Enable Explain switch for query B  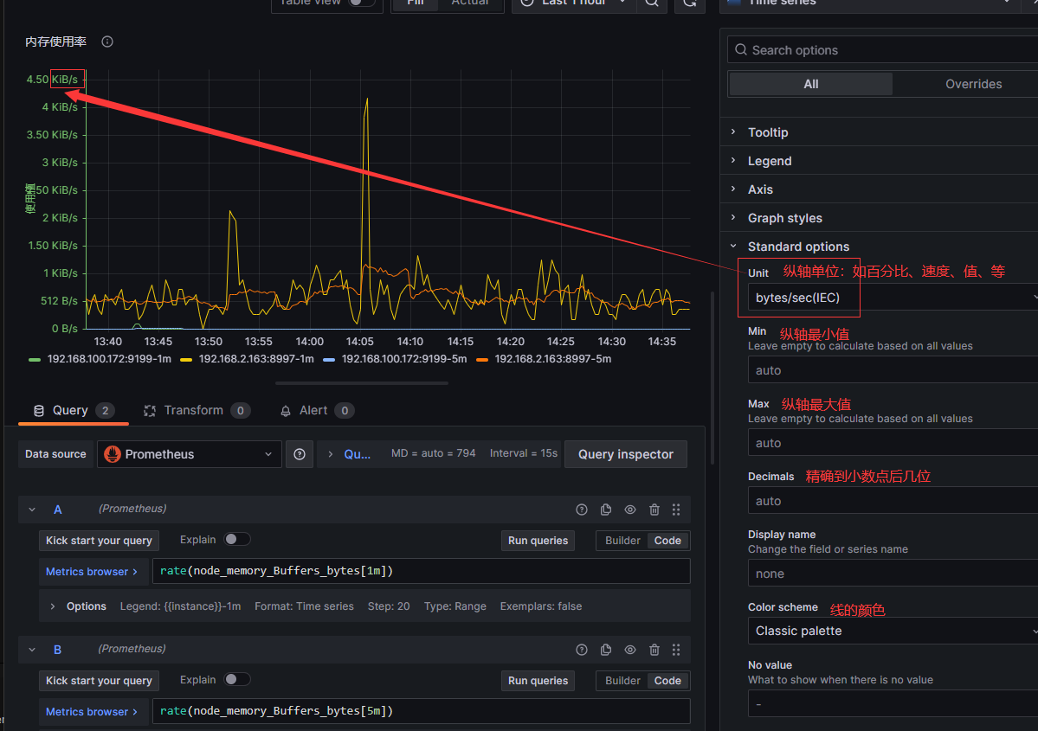click(x=236, y=679)
